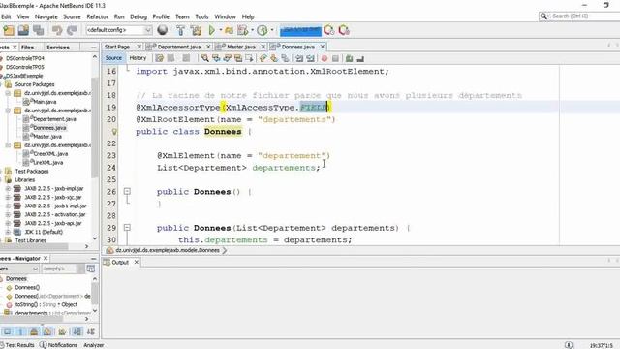Open the Run Project dropdown arrow
The height and width of the screenshot is (349, 620).
click(x=221, y=30)
